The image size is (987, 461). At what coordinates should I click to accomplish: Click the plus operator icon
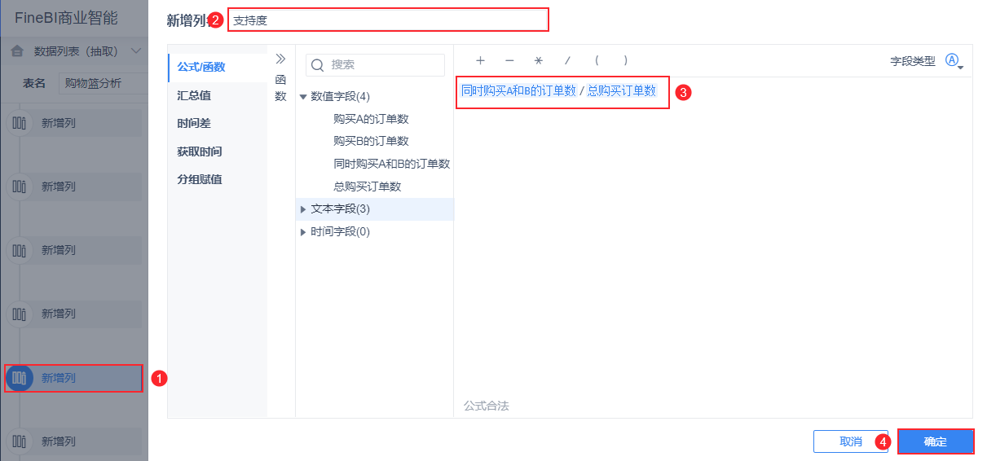pos(481,60)
